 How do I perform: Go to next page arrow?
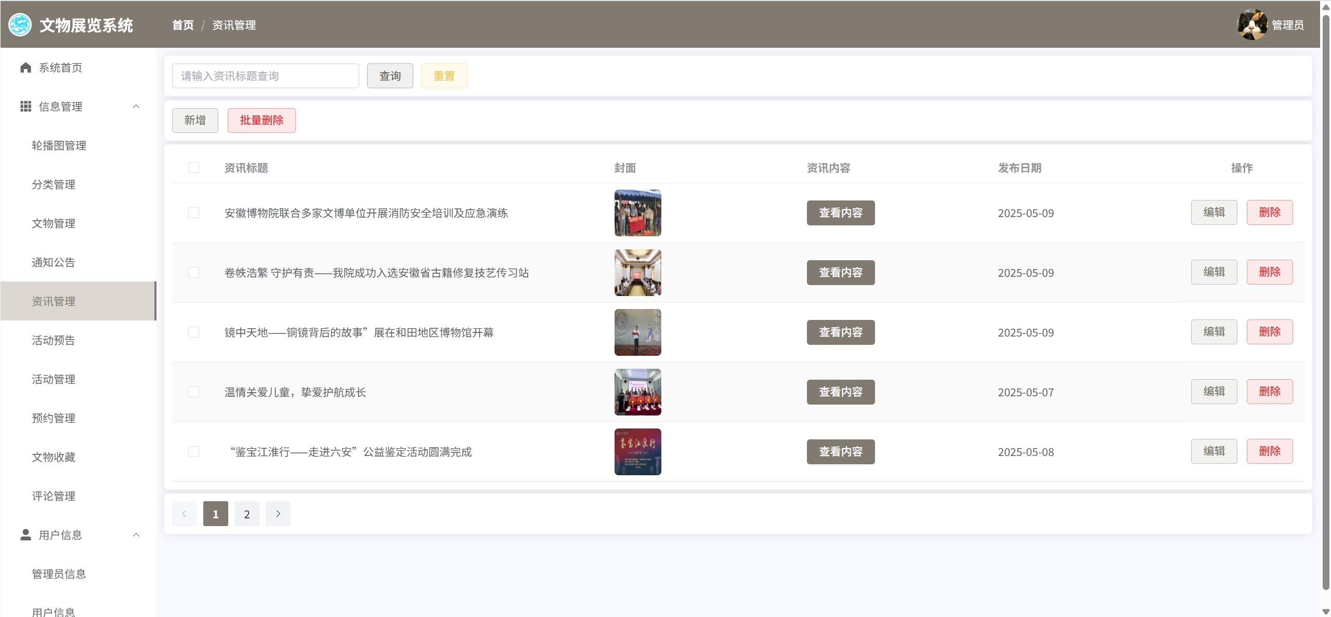[278, 514]
